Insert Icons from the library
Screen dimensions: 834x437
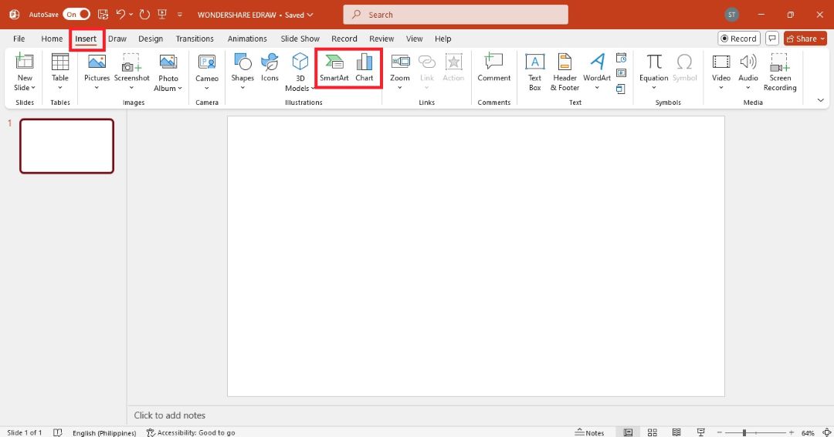pos(270,67)
